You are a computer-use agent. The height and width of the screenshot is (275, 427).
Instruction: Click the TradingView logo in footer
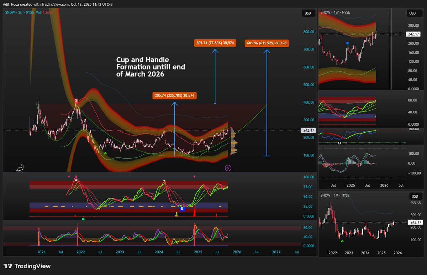pyautogui.click(x=27, y=266)
